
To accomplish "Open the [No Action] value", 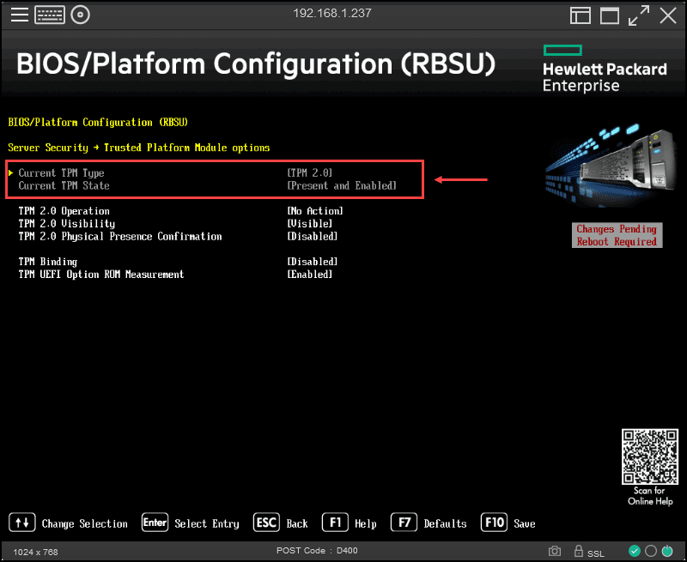I will pyautogui.click(x=315, y=211).
